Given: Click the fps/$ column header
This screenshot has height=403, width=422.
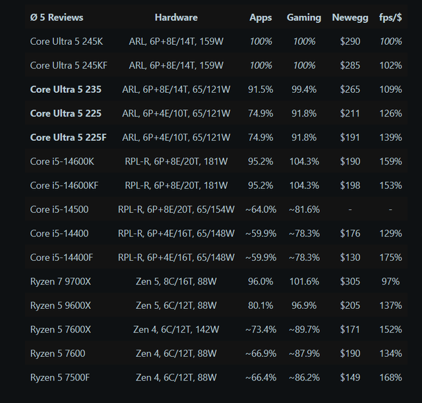Looking at the screenshot, I should (390, 18).
